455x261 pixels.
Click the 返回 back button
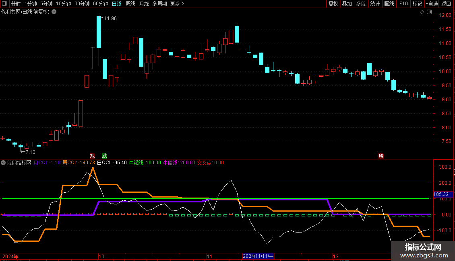click(x=446, y=4)
